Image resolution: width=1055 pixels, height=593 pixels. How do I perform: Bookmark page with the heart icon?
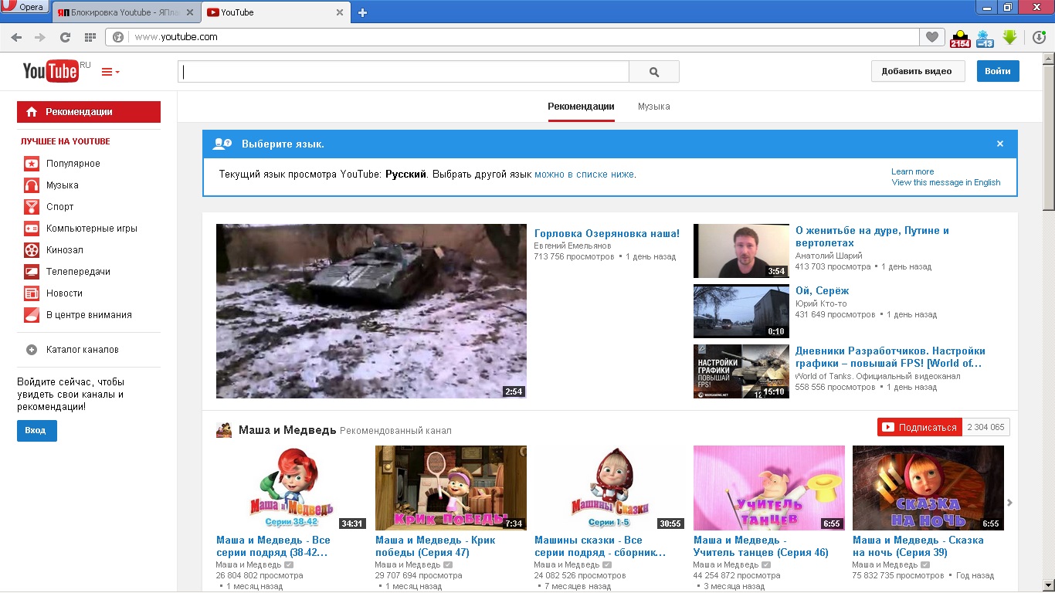[x=932, y=37]
